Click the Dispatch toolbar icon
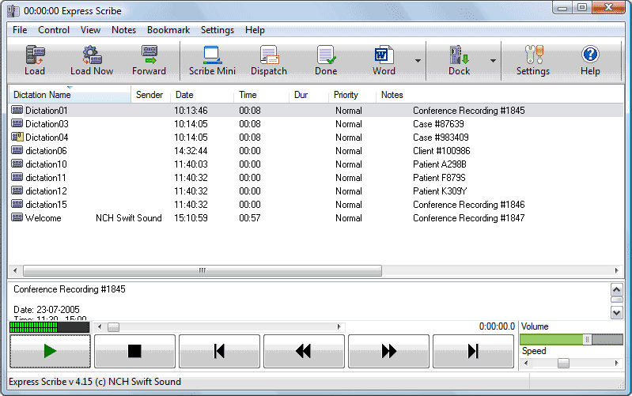Image resolution: width=632 pixels, height=396 pixels. pos(269,61)
